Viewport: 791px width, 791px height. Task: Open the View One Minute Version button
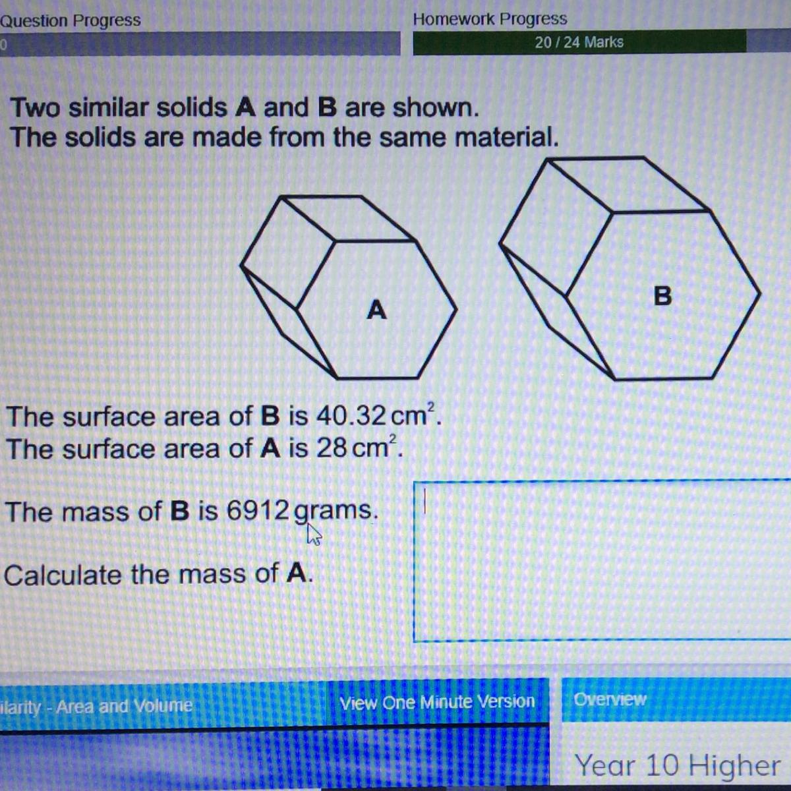[438, 702]
